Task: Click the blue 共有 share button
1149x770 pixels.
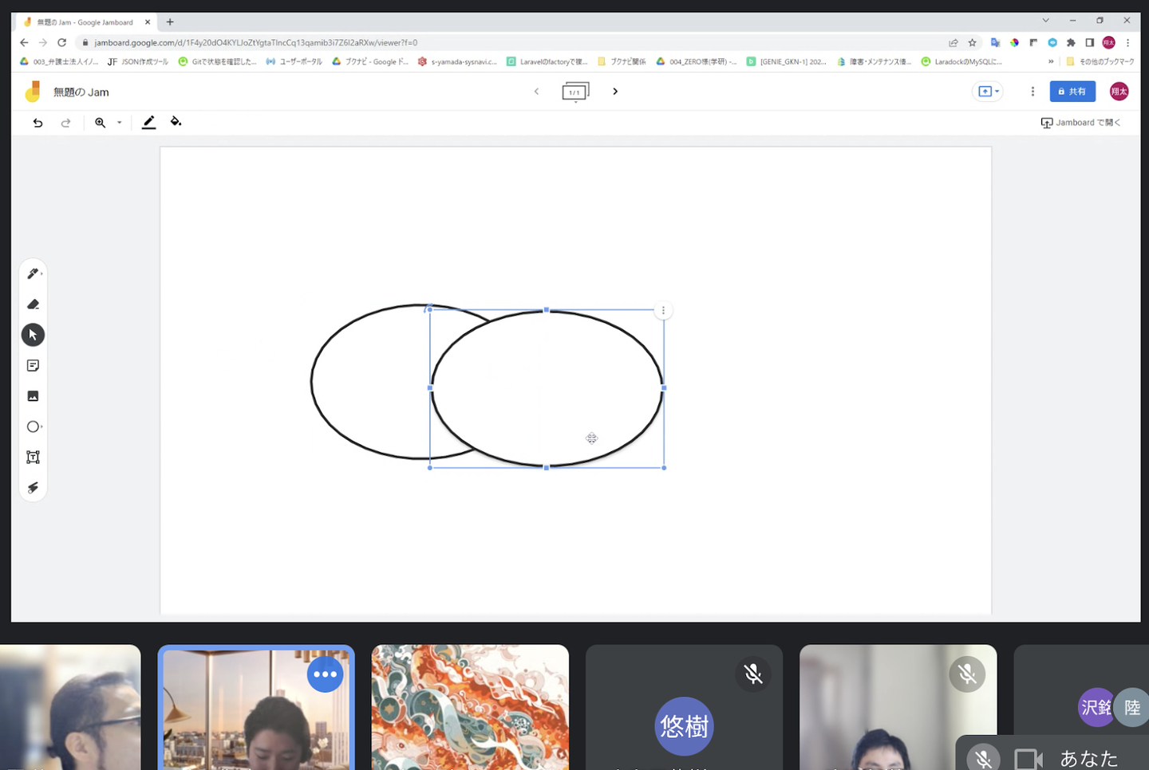Action: (1072, 92)
